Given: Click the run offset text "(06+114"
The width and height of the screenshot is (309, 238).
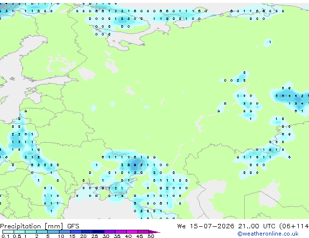Looking at the screenshot, I should click(x=294, y=226).
